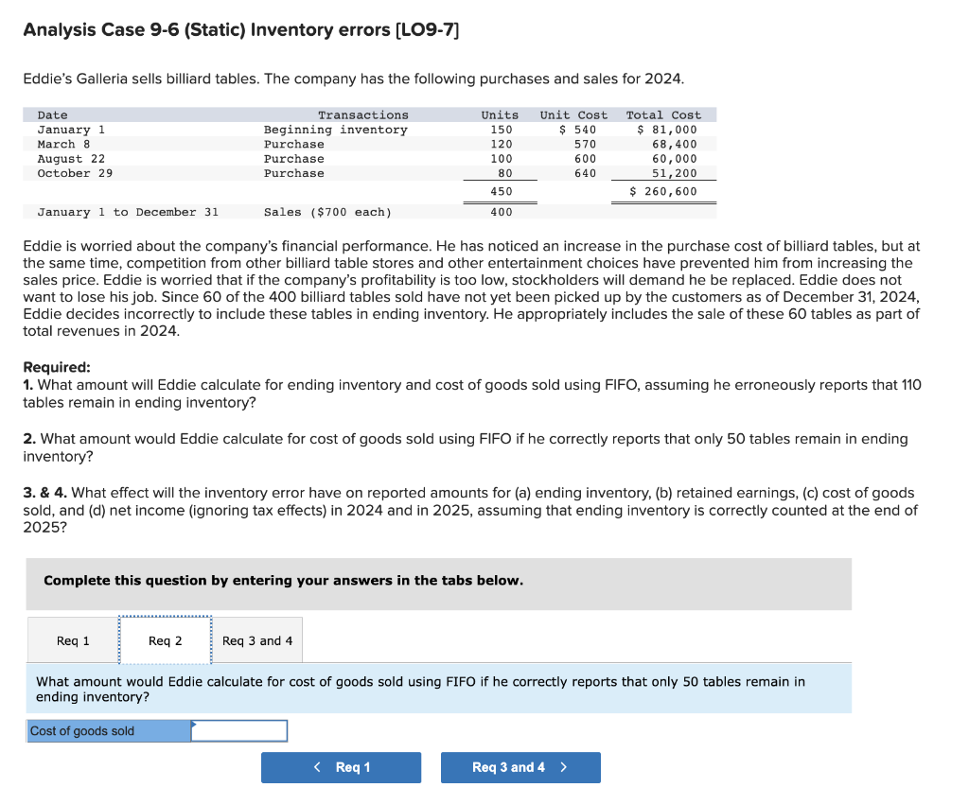Click the left chevron beside Req 1
The height and width of the screenshot is (805, 969).
317,767
